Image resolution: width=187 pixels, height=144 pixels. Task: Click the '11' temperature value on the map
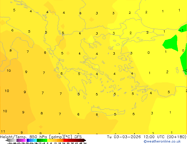tap(3, 131)
